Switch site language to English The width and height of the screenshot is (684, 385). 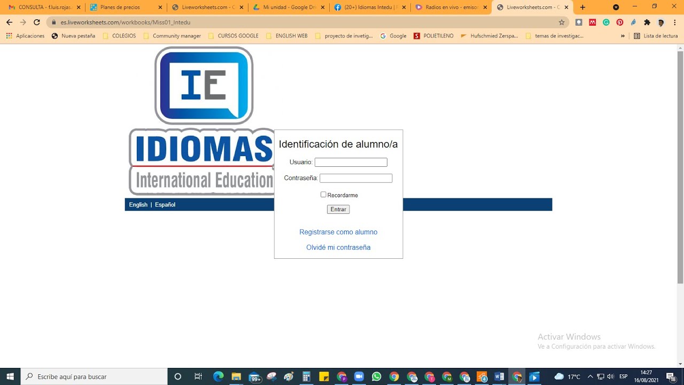click(138, 205)
